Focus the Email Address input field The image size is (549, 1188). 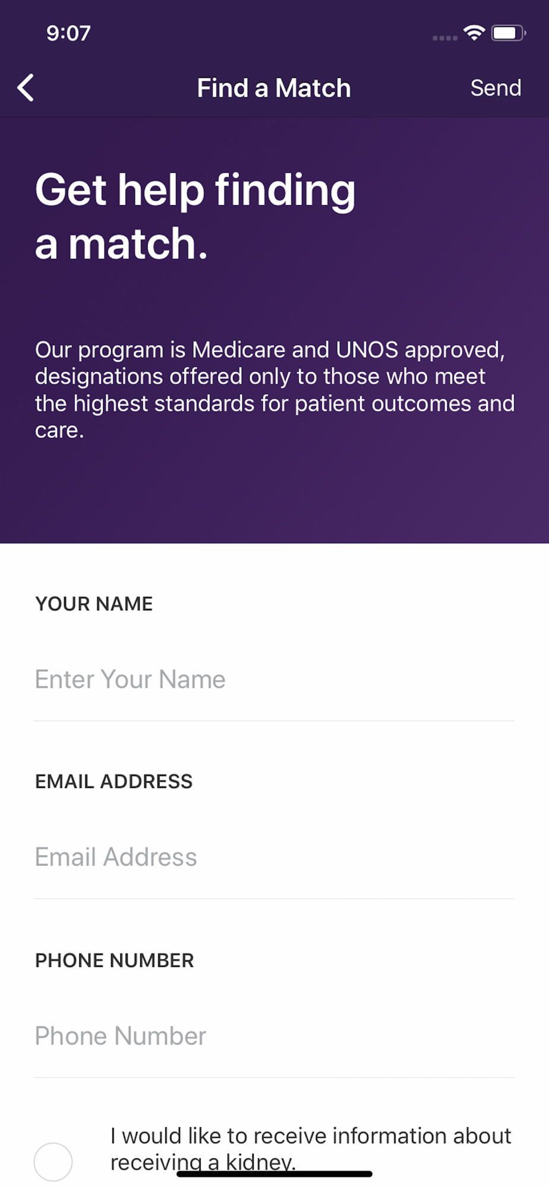pyautogui.click(x=274, y=857)
